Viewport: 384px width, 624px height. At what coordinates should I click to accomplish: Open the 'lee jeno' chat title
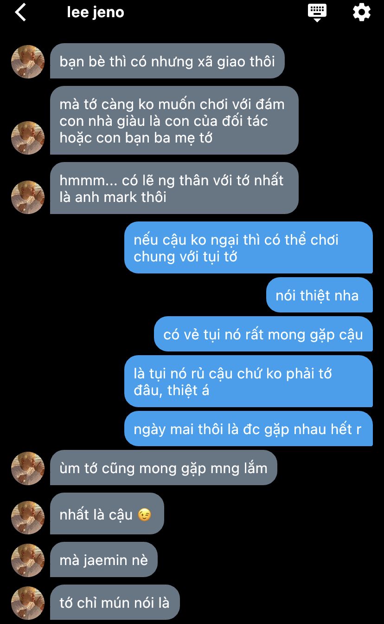point(96,12)
